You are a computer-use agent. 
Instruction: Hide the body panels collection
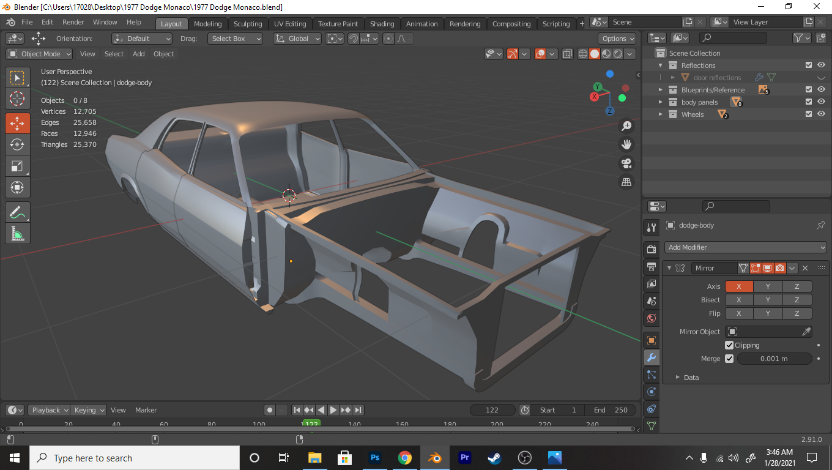(821, 102)
